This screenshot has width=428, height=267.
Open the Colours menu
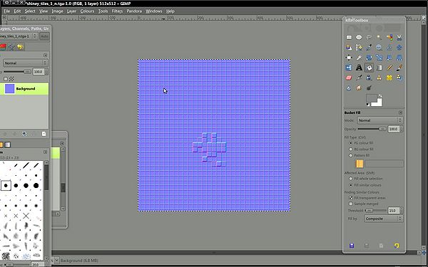click(x=87, y=11)
